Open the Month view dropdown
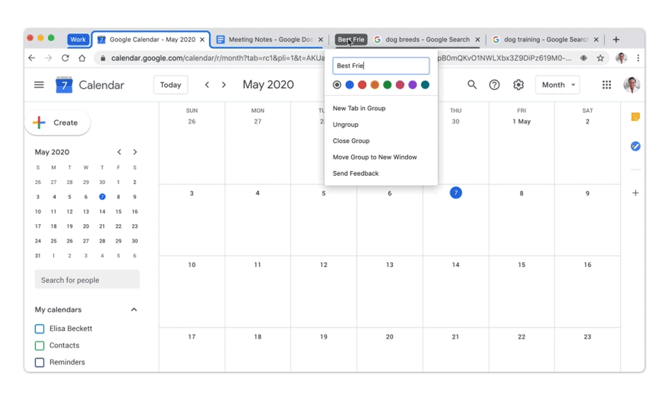This screenshot has width=665, height=416. [557, 85]
